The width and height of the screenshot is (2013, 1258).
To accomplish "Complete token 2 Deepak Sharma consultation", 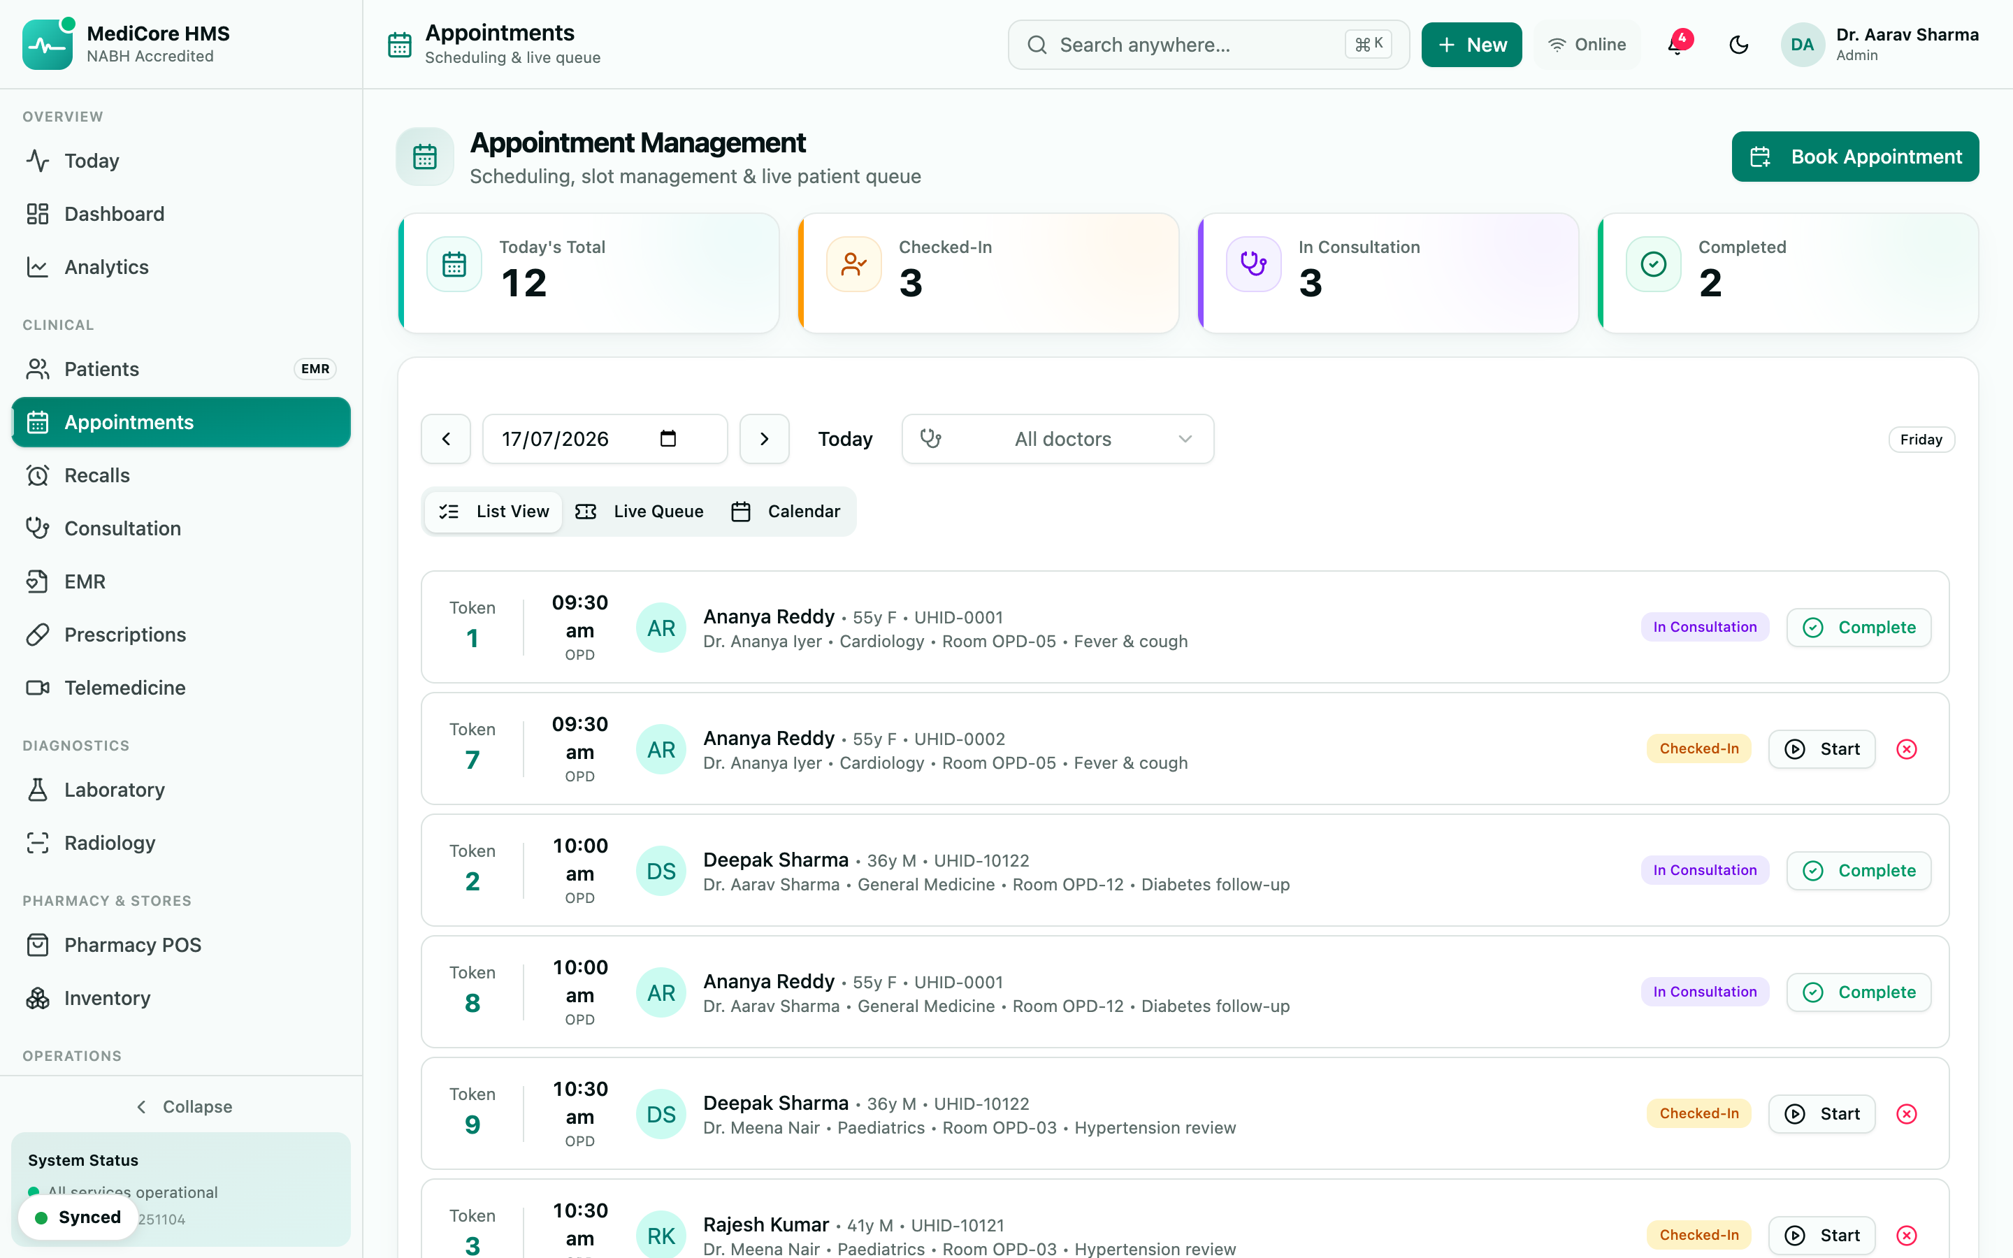I will (1859, 870).
